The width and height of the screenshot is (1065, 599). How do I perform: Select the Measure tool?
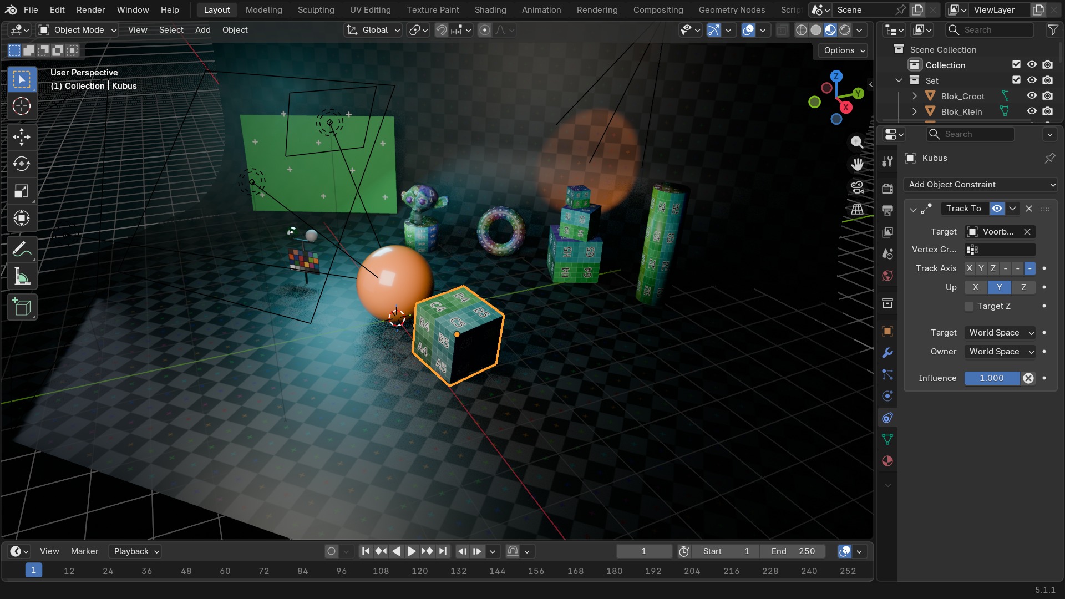(x=22, y=277)
